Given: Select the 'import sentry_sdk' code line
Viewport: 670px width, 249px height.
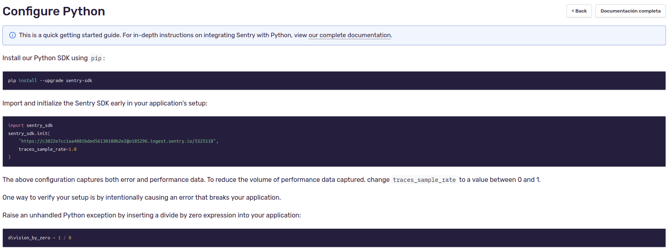Looking at the screenshot, I should coord(30,125).
